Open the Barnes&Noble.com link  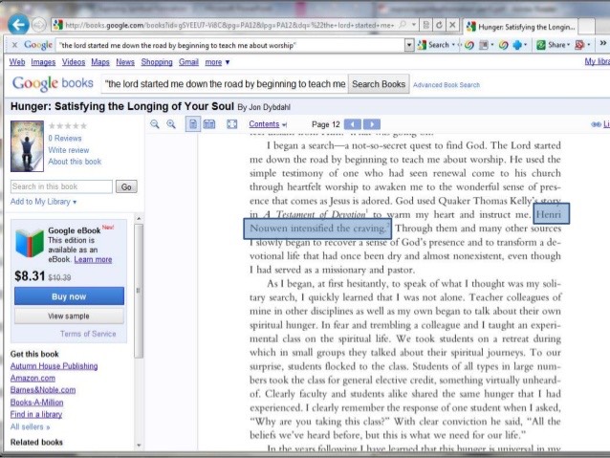coord(43,390)
